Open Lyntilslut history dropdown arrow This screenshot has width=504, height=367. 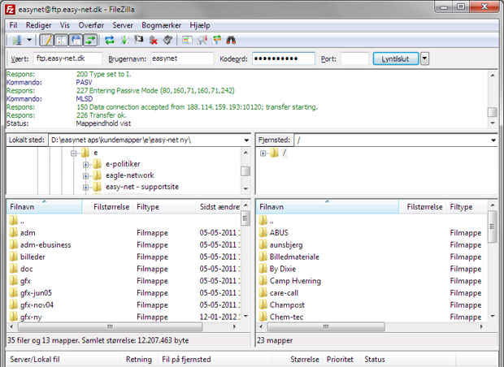(424, 58)
